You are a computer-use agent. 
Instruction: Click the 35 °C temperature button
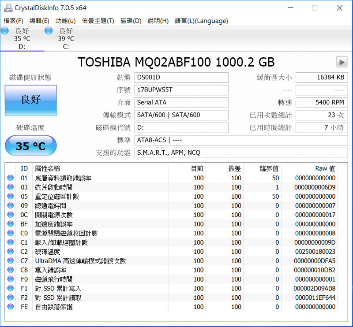tap(30, 145)
